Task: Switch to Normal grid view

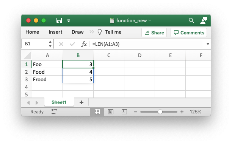Action: [97, 112]
